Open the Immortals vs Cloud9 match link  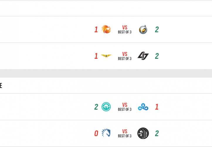[125, 107]
